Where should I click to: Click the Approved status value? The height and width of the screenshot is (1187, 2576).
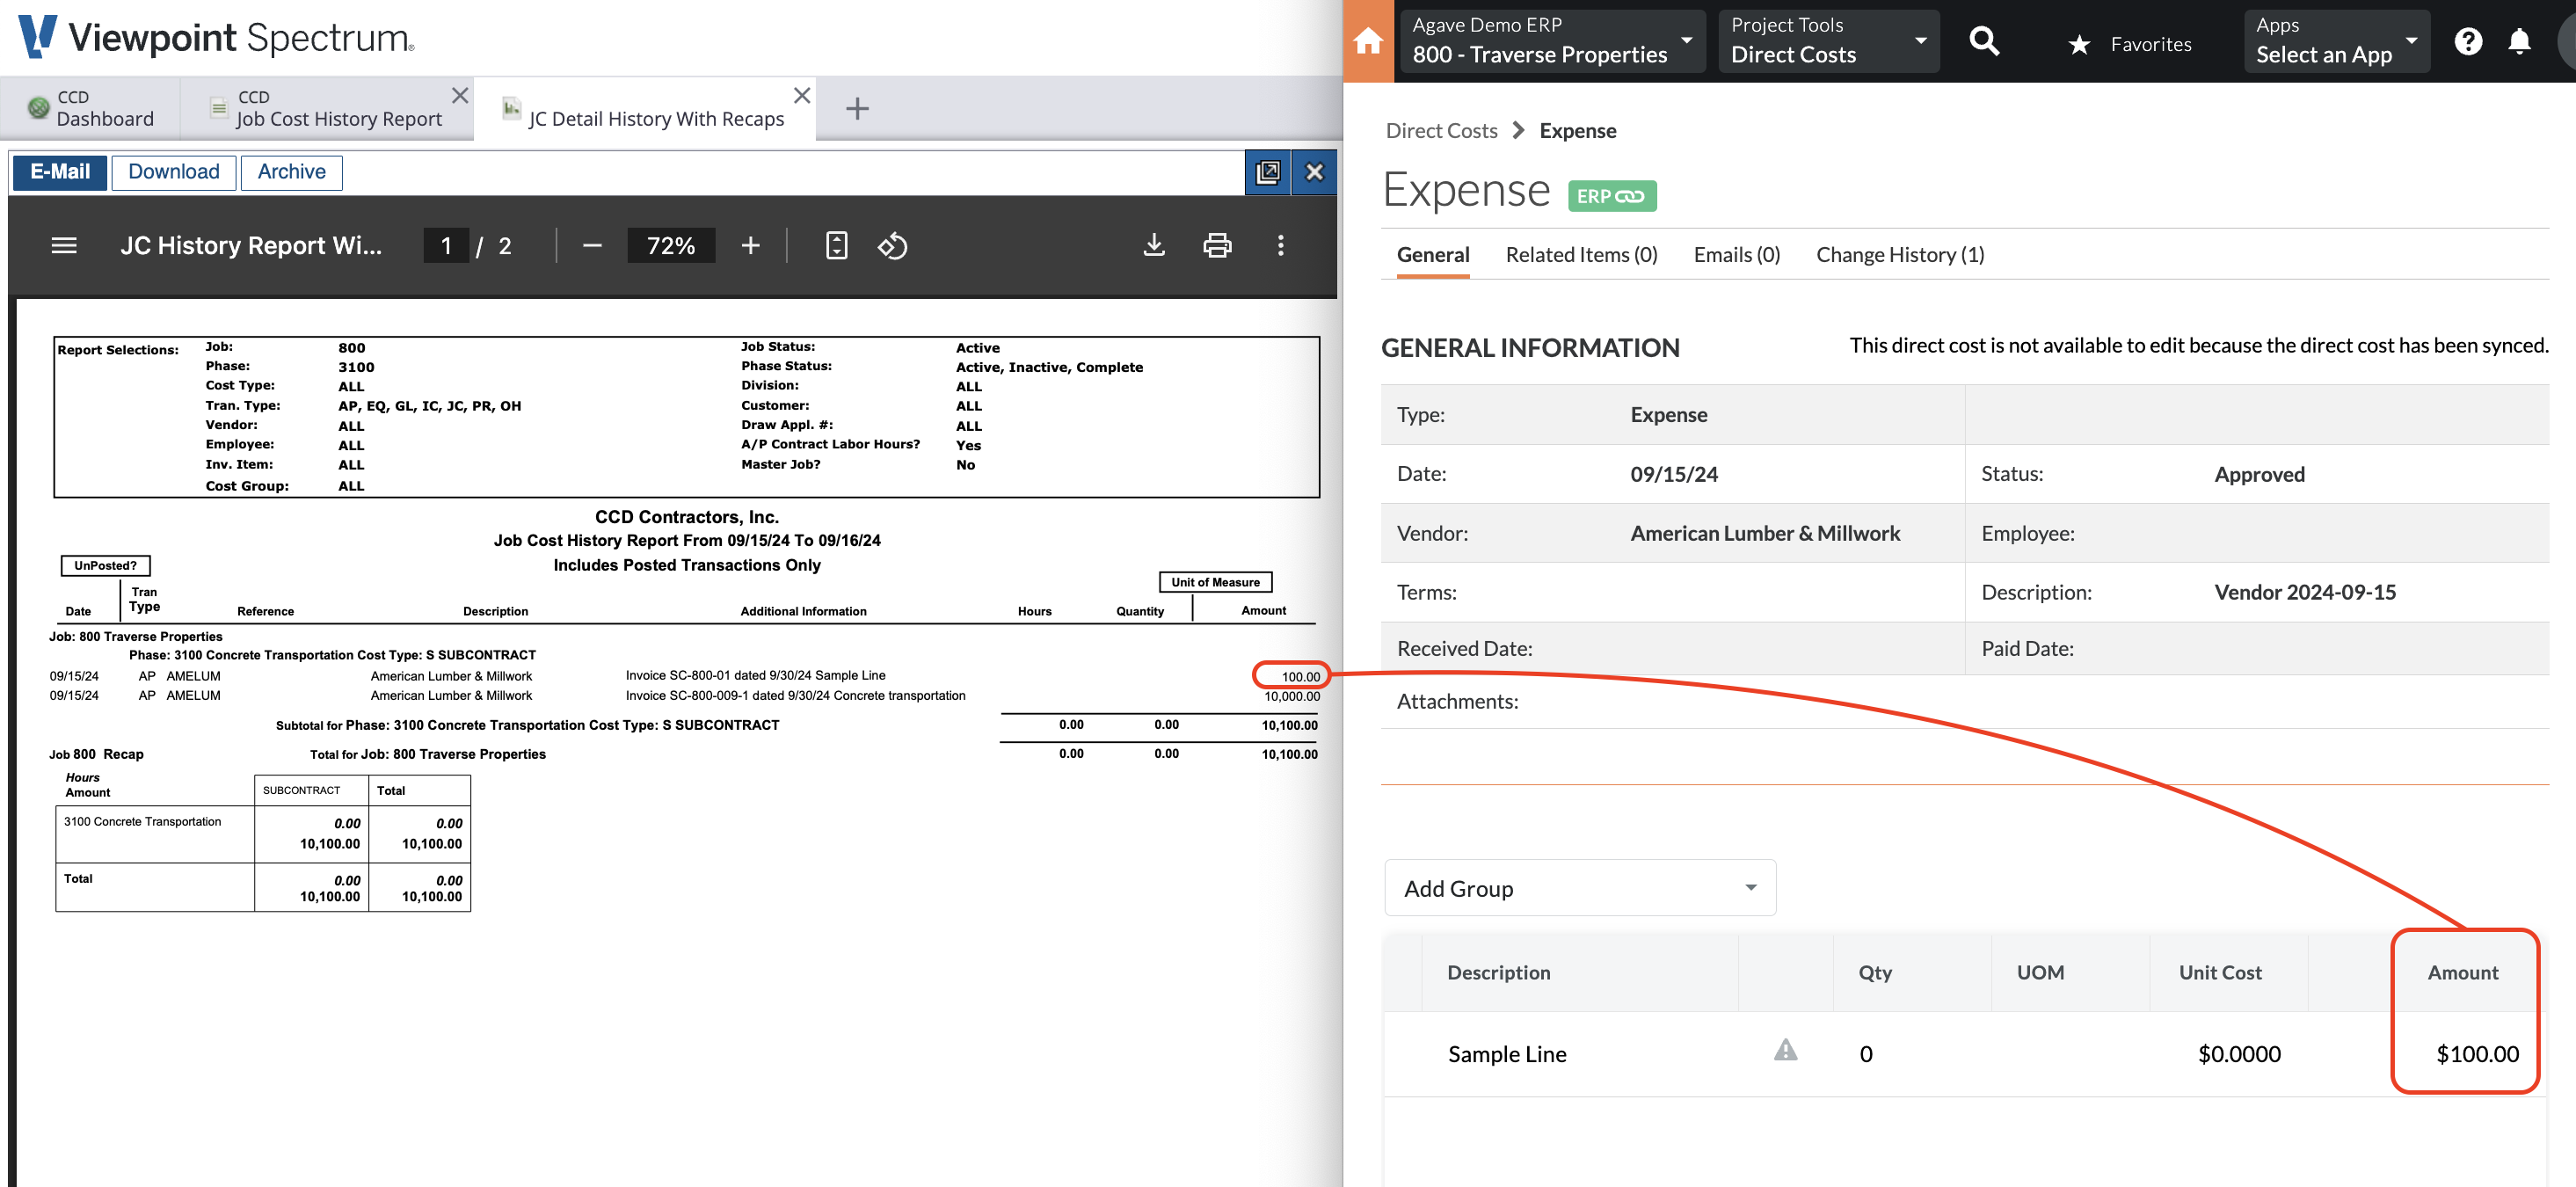point(2259,474)
